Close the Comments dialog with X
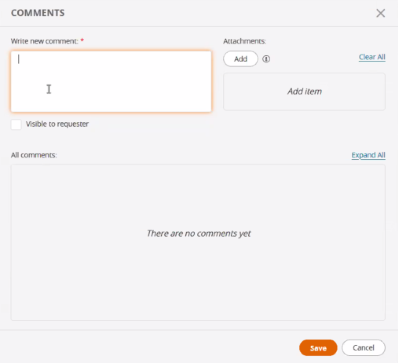This screenshot has height=363, width=398. tap(381, 13)
